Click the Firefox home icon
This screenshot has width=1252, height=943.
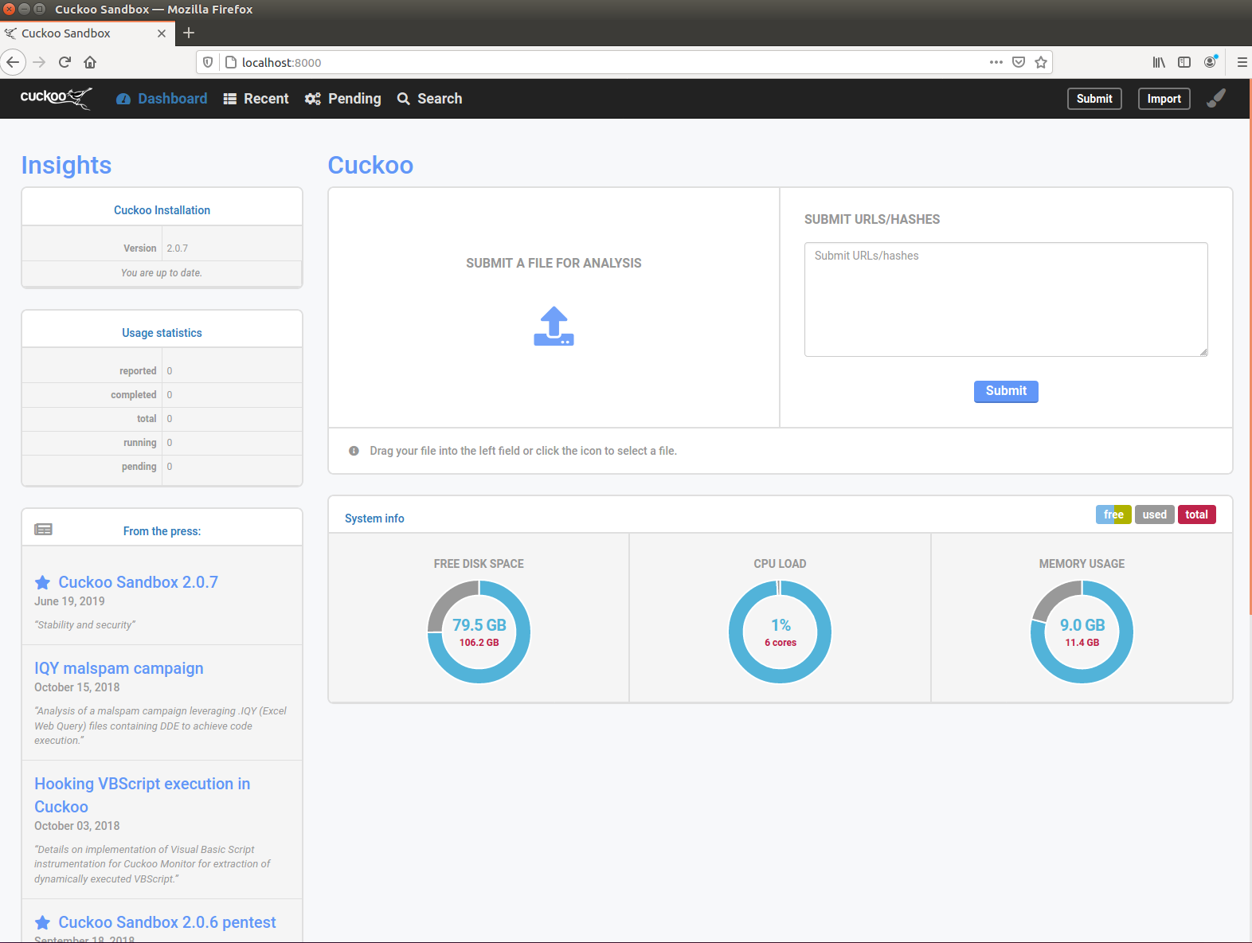(x=90, y=62)
